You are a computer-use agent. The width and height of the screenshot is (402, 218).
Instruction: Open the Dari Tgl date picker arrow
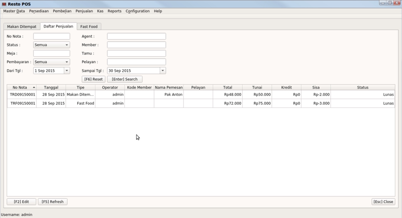67,71
